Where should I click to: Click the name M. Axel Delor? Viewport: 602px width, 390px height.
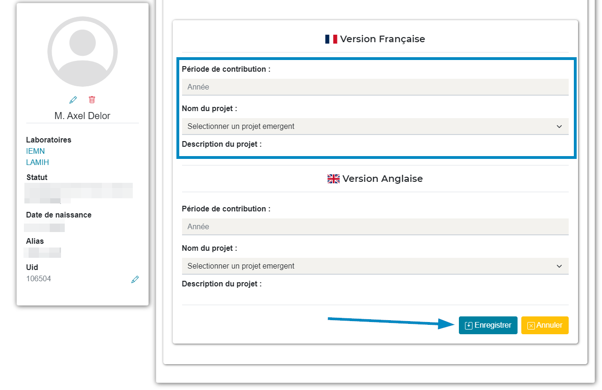coord(83,116)
